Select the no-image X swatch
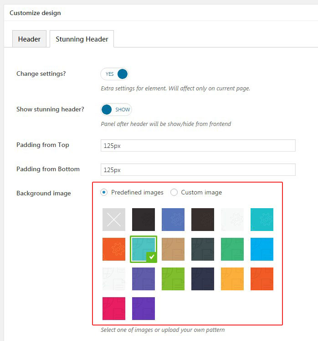The image size is (318, 341). (x=114, y=220)
